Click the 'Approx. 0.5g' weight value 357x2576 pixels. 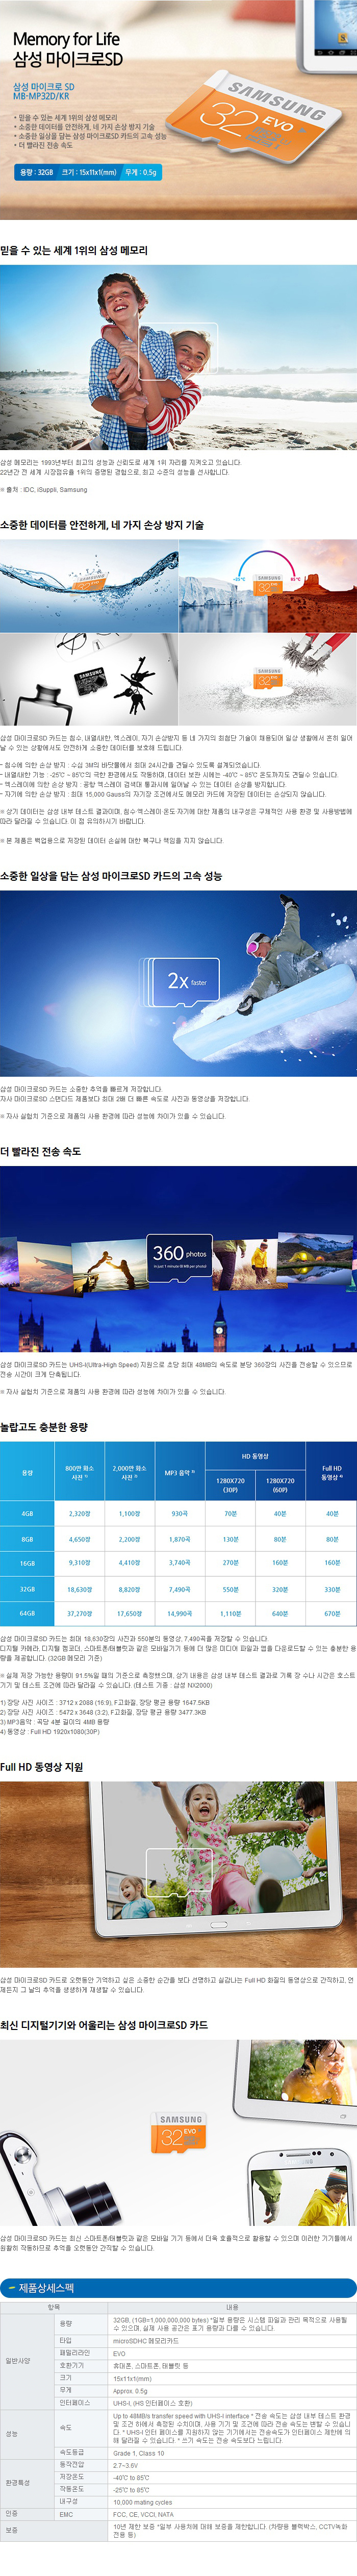coord(130,2390)
